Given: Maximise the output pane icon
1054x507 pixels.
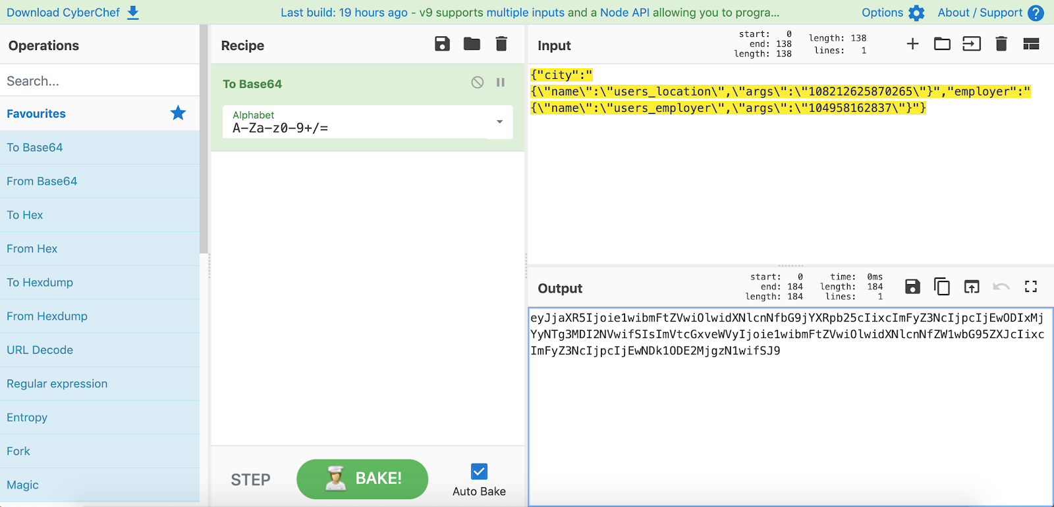Looking at the screenshot, I should (x=1031, y=286).
